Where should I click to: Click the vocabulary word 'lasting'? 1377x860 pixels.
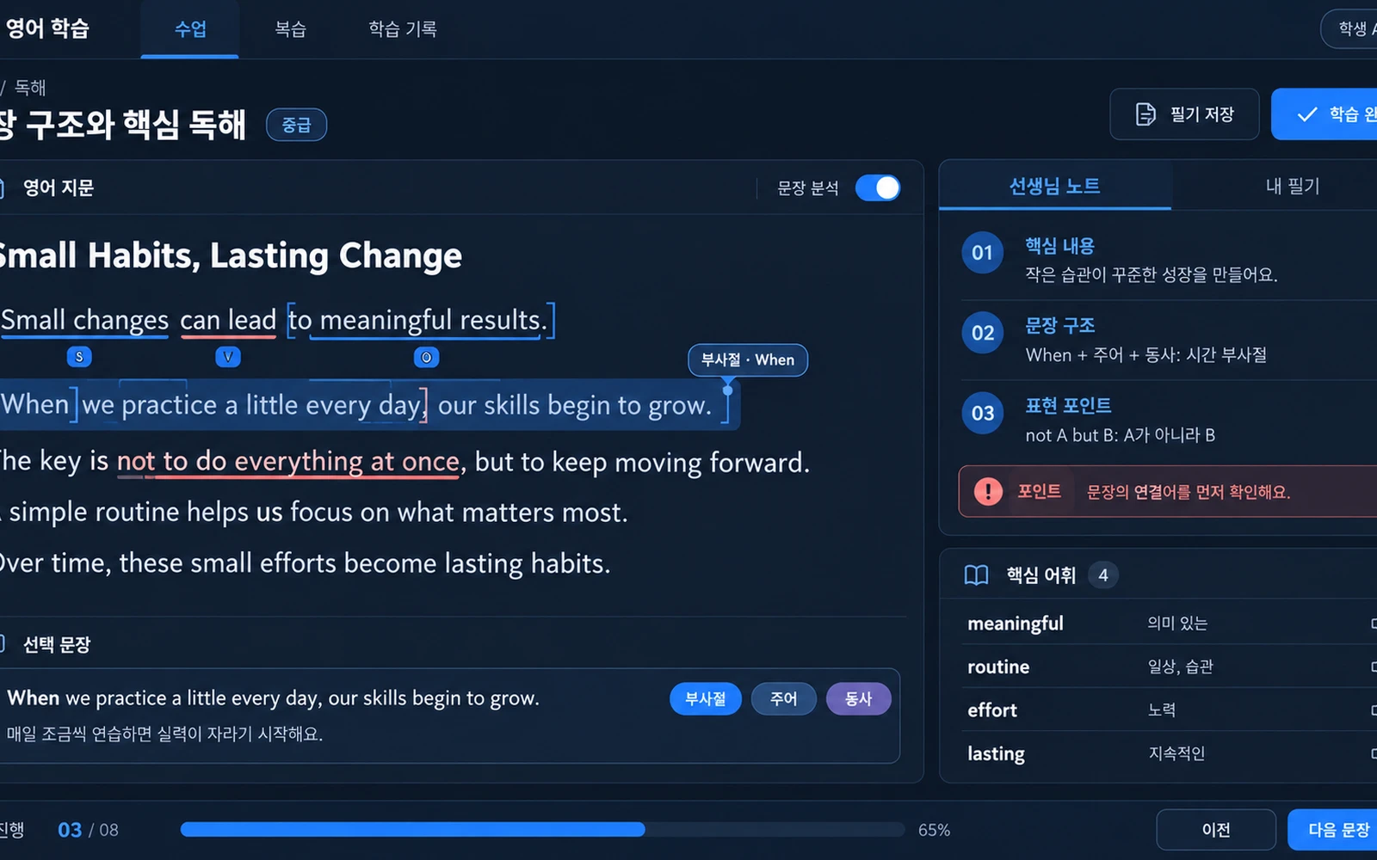tap(996, 754)
